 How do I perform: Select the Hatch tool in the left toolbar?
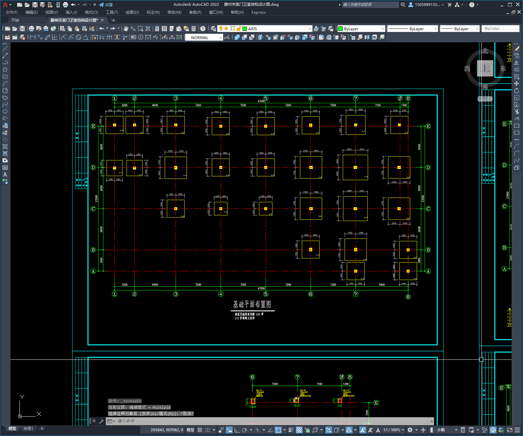click(x=5, y=146)
